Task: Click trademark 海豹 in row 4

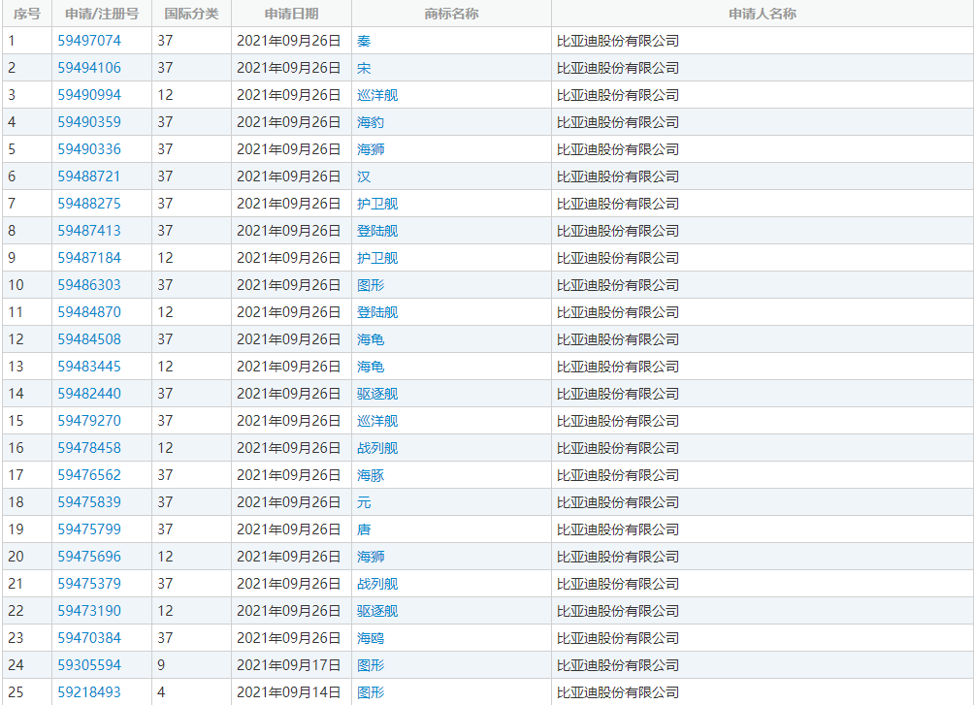Action: coord(371,122)
